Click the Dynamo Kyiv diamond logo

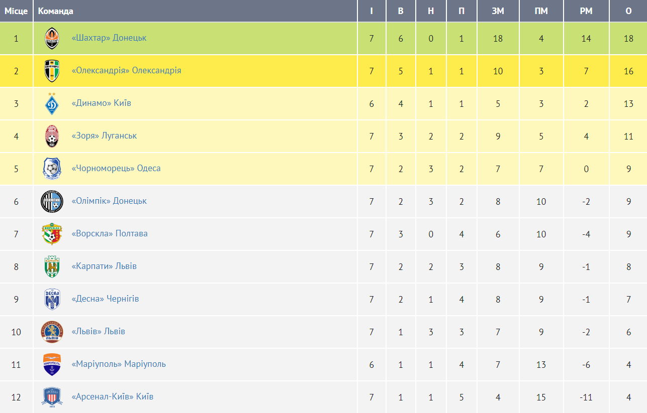point(52,103)
